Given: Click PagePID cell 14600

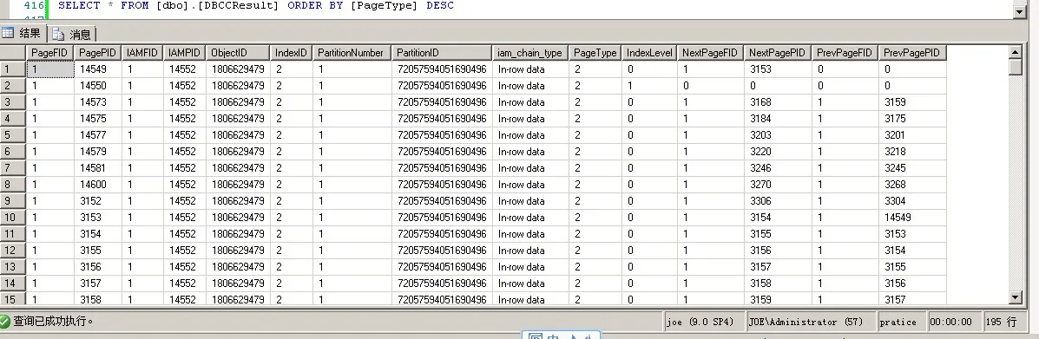Looking at the screenshot, I should pos(98,184).
